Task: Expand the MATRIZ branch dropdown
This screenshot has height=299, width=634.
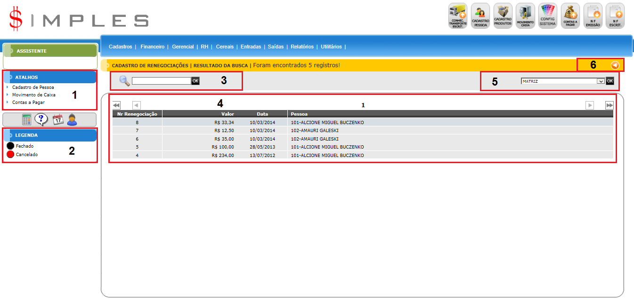Action: click(x=600, y=81)
